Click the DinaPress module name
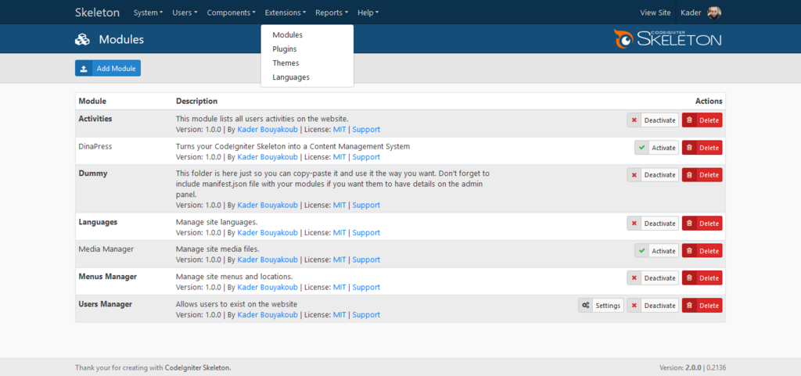This screenshot has width=801, height=376. coord(95,146)
